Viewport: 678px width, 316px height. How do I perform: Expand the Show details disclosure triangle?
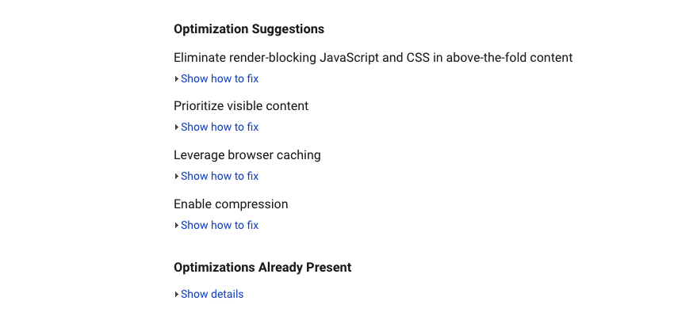[x=176, y=295]
